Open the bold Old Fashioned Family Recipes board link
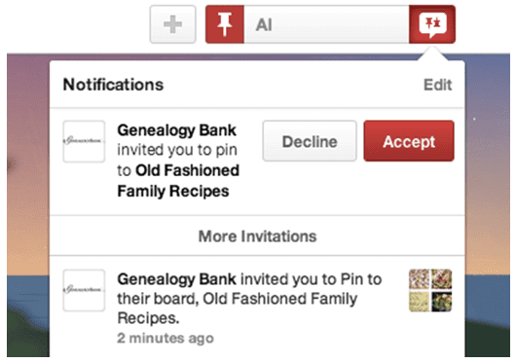 pyautogui.click(x=178, y=181)
